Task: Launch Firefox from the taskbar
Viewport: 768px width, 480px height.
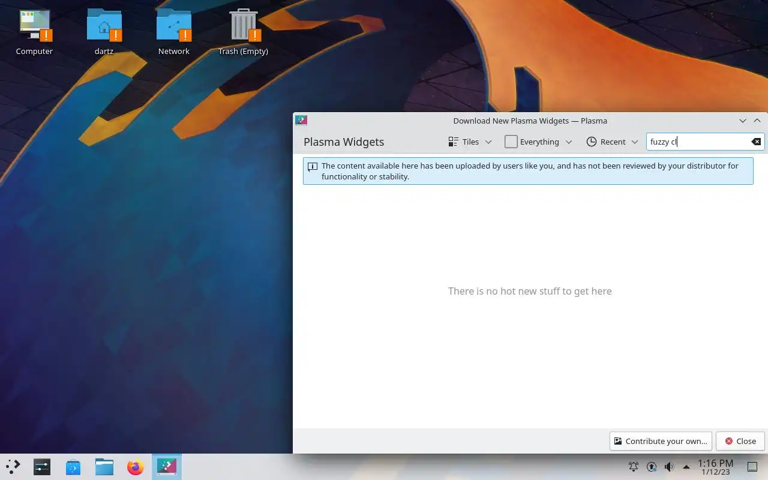Action: (x=136, y=466)
